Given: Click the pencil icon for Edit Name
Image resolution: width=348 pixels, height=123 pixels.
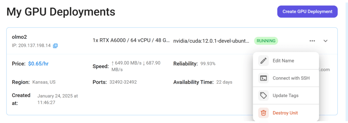Looking at the screenshot, I should pos(263,61).
